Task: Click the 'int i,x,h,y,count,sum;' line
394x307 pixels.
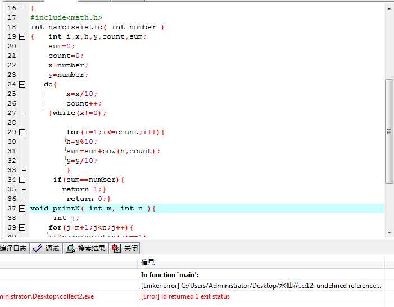Action: click(x=97, y=36)
